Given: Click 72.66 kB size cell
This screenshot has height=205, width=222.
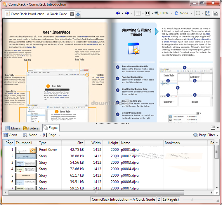Looking at the screenshot, I should [77, 169].
